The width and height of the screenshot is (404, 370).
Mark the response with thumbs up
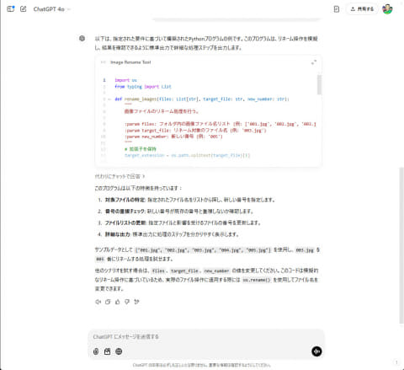pos(118,302)
